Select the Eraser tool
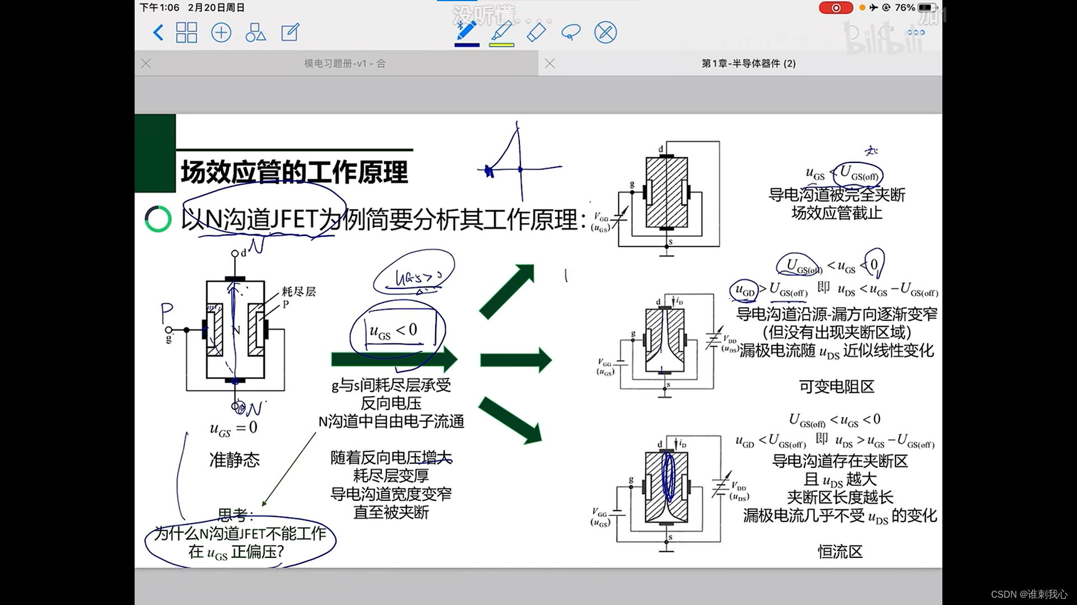The image size is (1077, 605). click(x=536, y=32)
